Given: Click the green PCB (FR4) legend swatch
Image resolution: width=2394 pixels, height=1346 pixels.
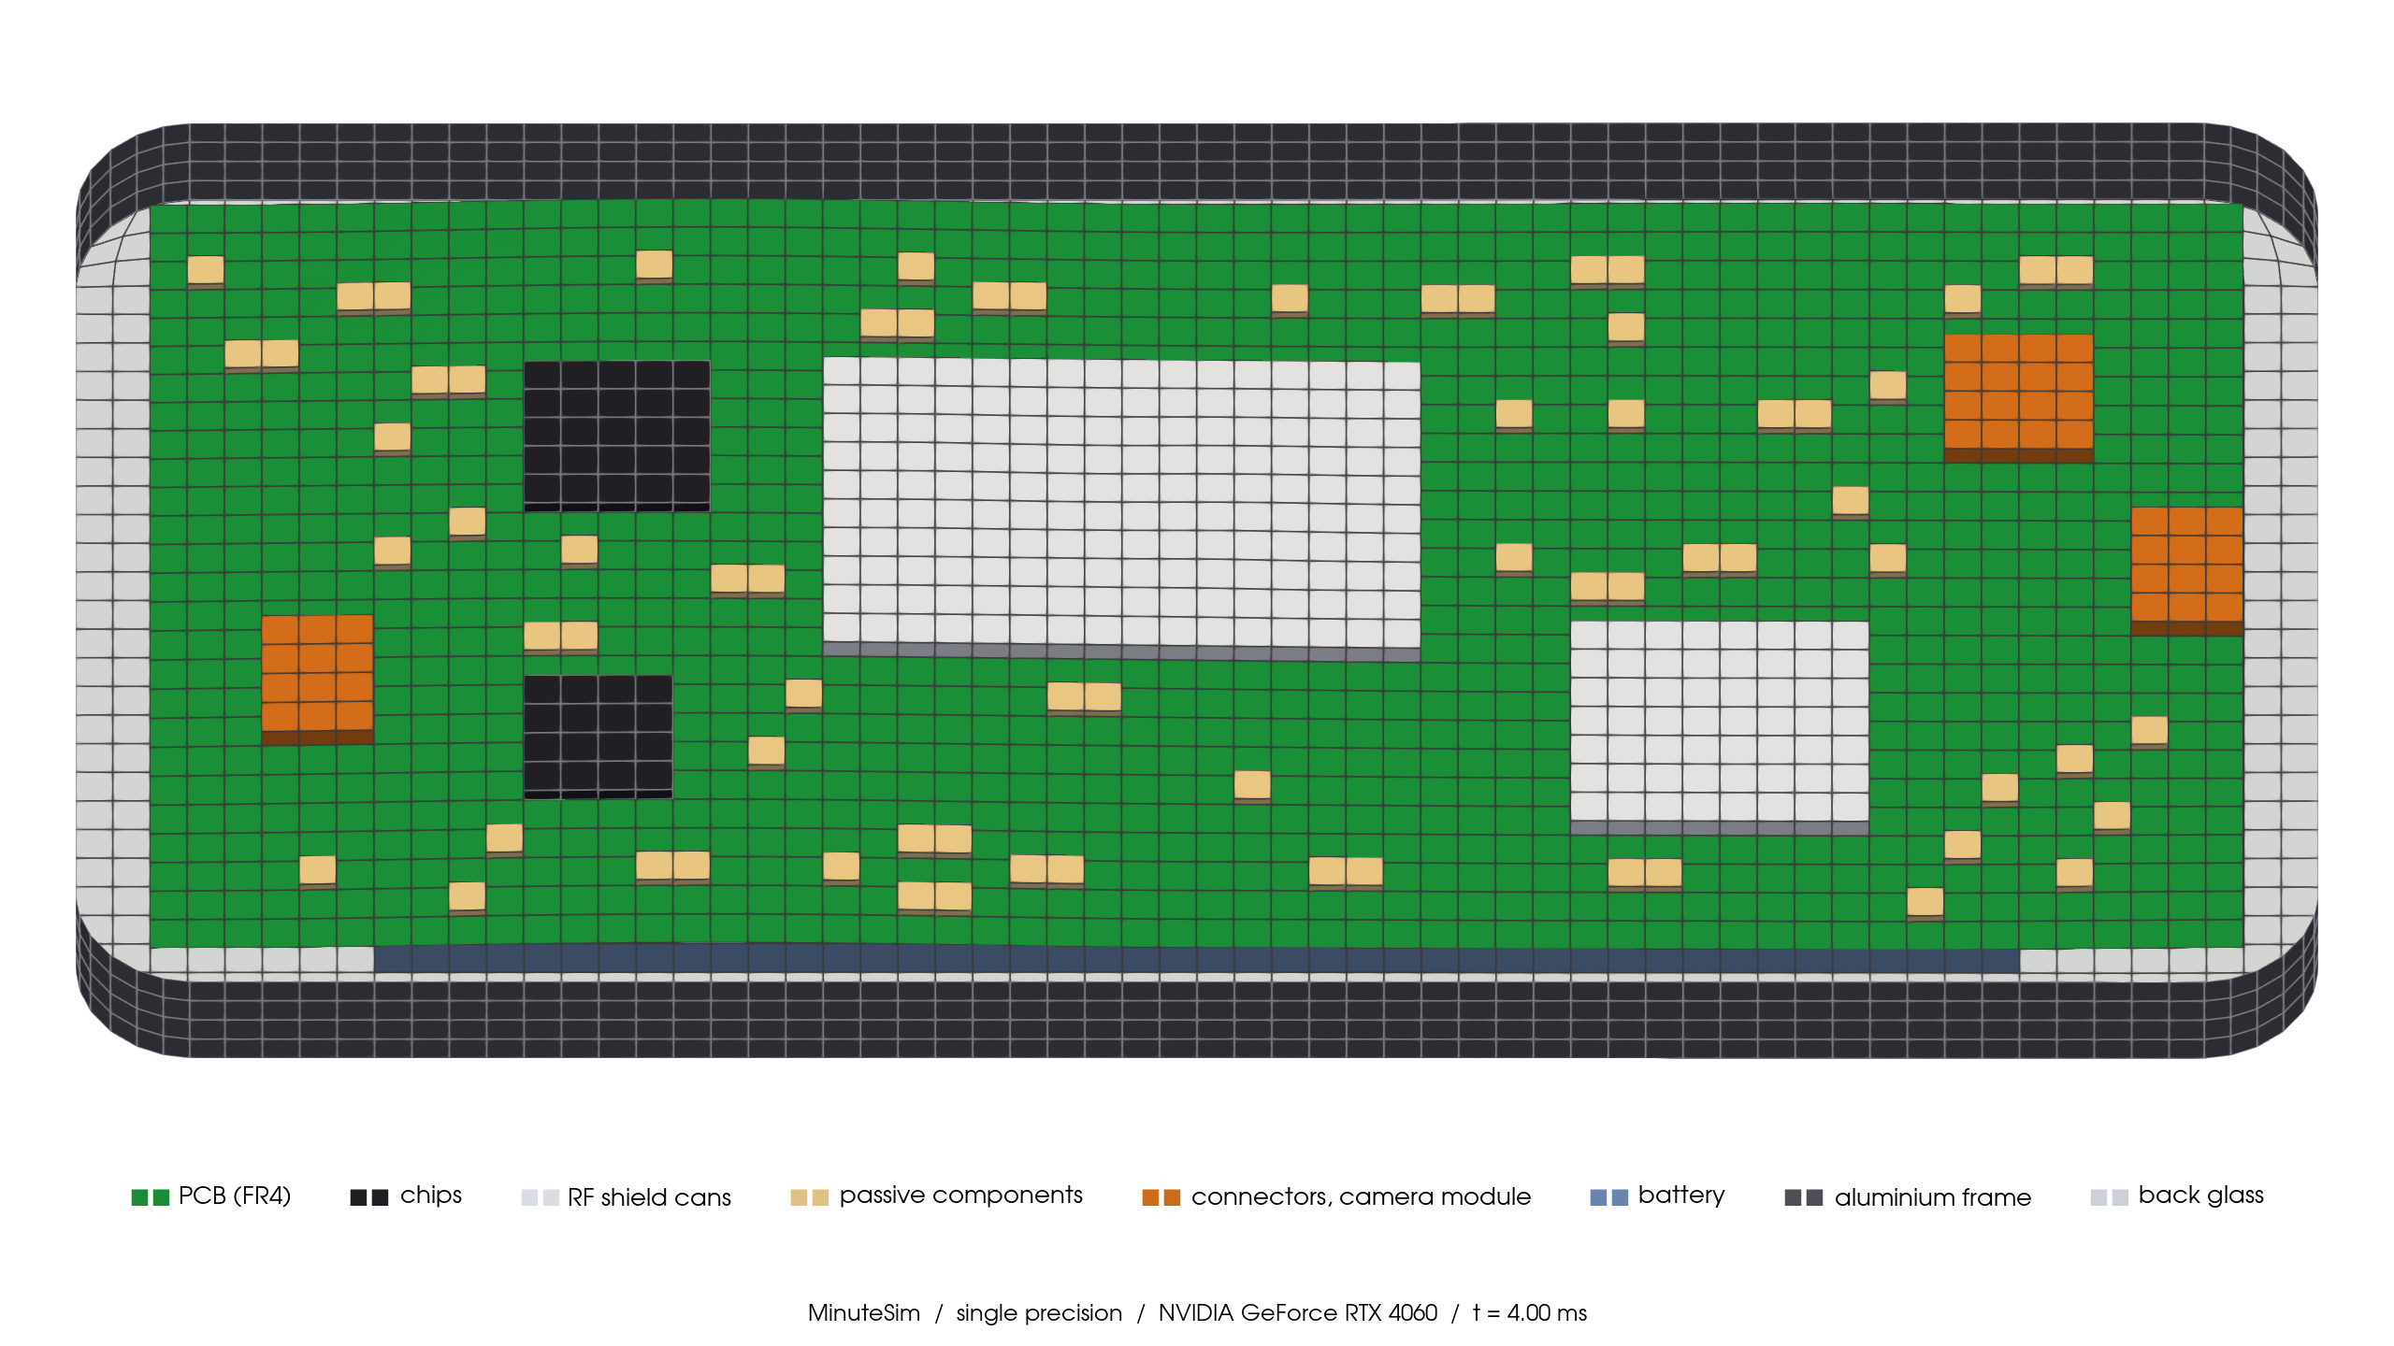Looking at the screenshot, I should 151,1197.
